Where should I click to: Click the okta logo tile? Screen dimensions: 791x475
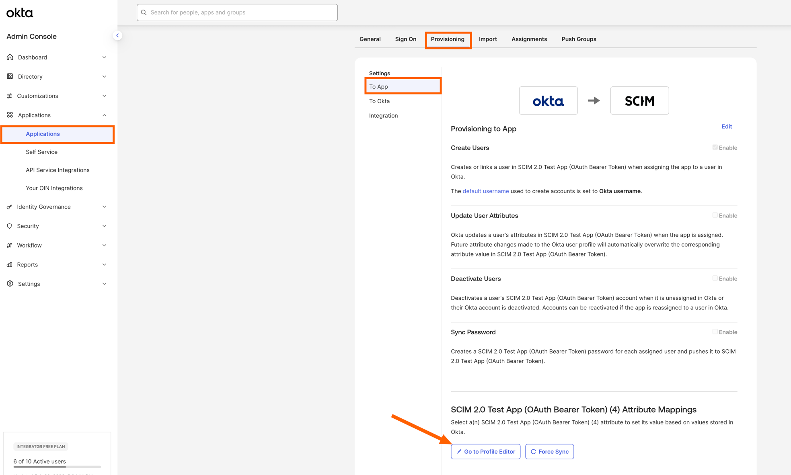[x=548, y=100]
